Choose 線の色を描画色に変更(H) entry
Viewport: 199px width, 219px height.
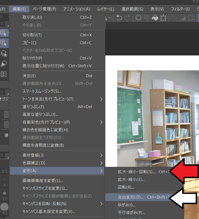57,130
